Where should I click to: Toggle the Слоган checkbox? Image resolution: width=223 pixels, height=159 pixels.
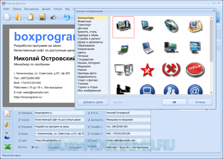pos(19,120)
